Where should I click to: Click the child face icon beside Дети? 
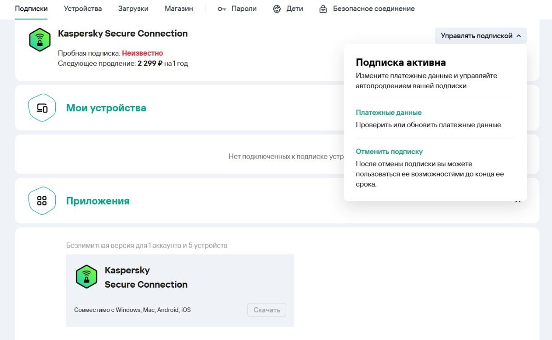coord(276,9)
